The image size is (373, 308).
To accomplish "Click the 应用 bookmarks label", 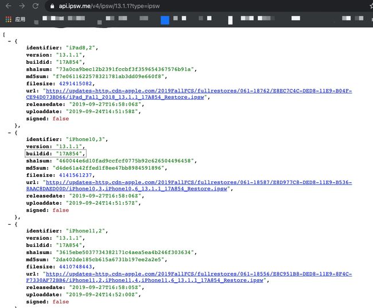I will pyautogui.click(x=20, y=20).
